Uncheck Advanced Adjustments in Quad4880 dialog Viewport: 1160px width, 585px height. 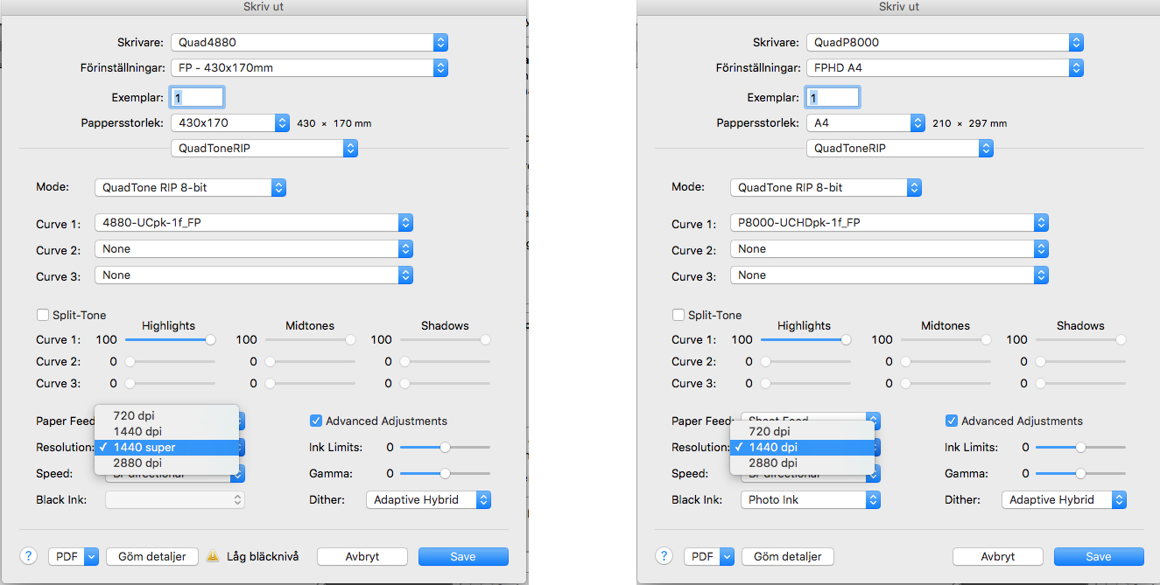pos(317,421)
